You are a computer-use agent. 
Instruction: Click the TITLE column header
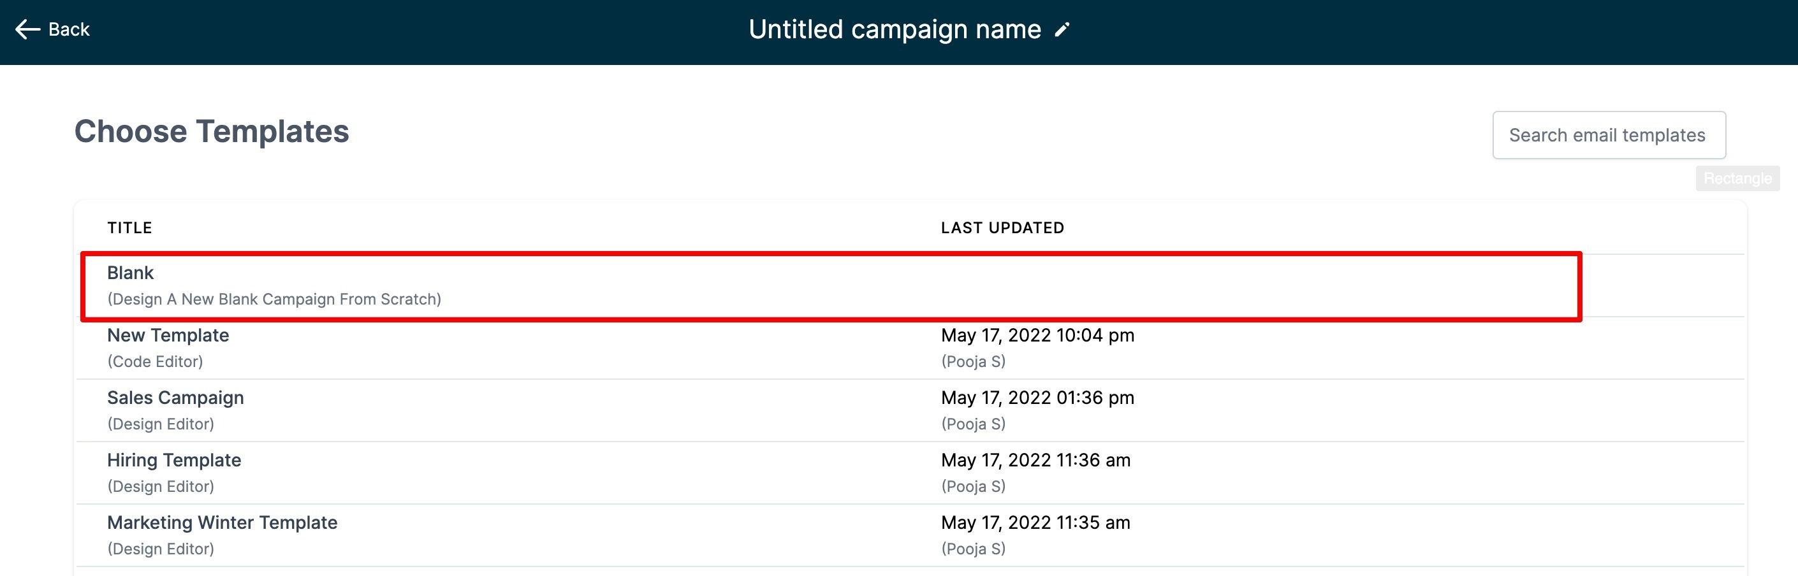pyautogui.click(x=130, y=228)
